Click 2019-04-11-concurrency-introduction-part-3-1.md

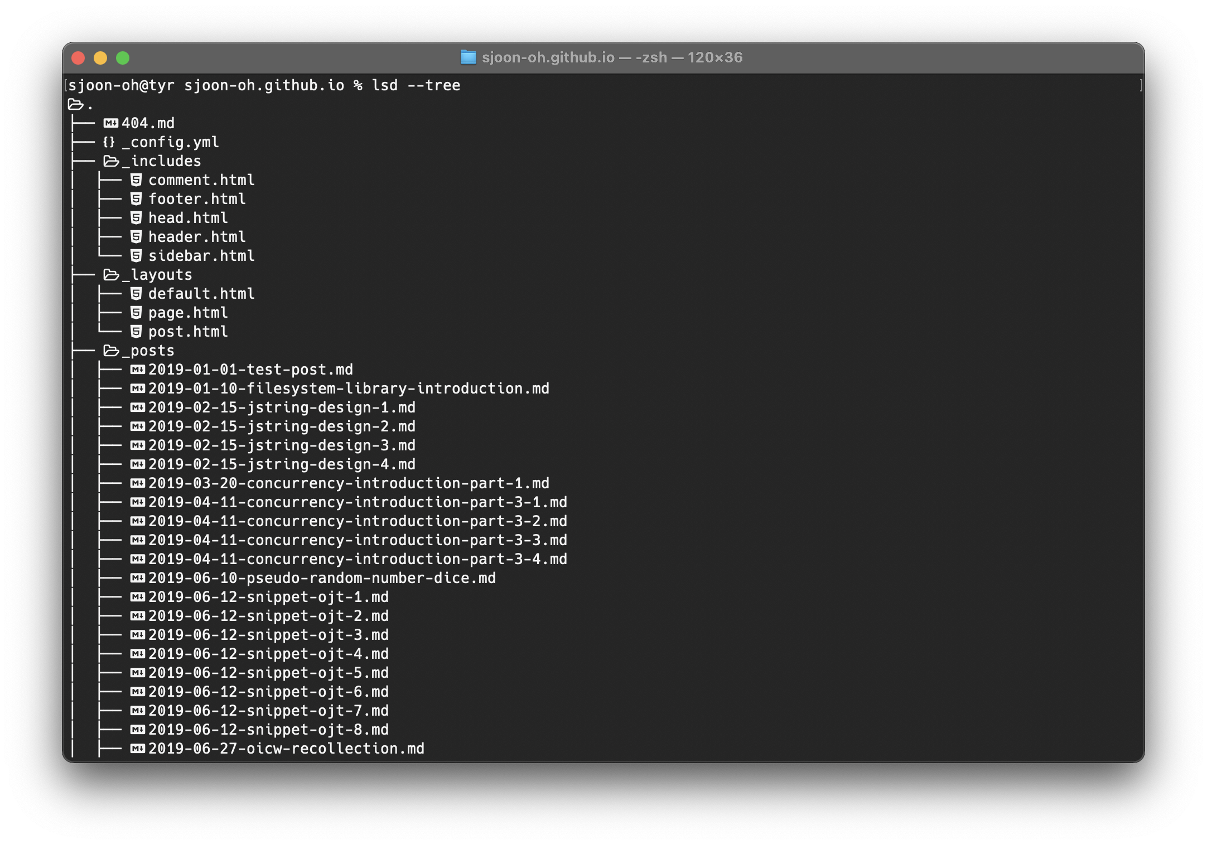tap(358, 502)
